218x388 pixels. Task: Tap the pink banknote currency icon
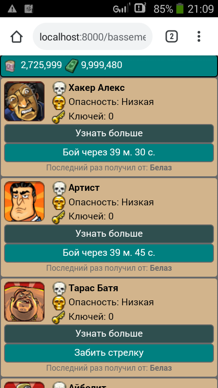pyautogui.click(x=10, y=66)
